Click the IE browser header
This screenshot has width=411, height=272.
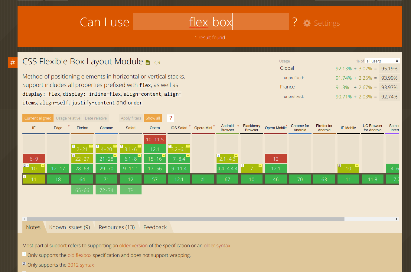[x=34, y=128]
